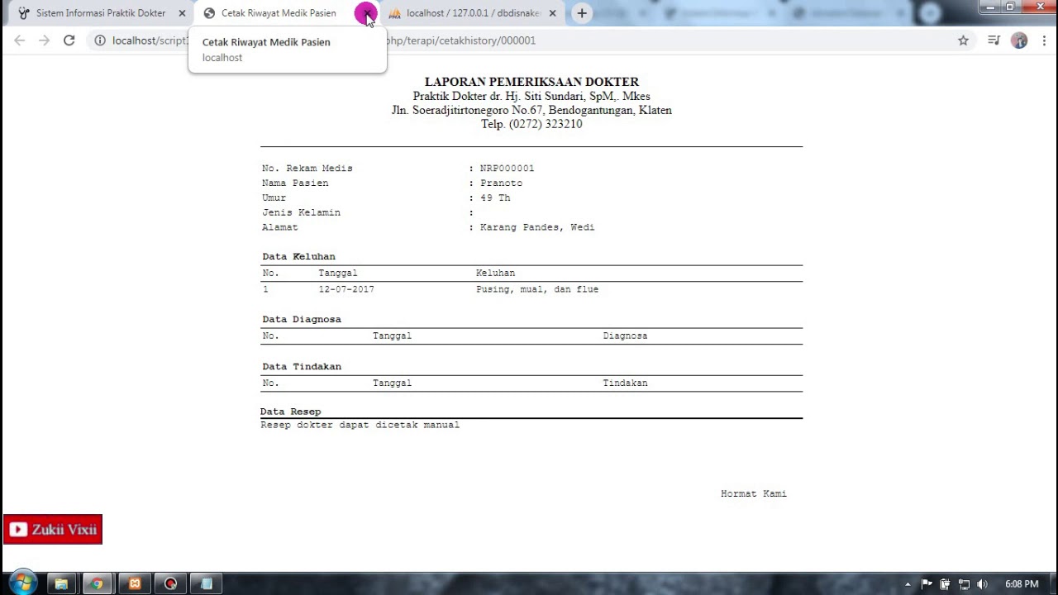Close the Sistem Informasi Praktik Dokter tab
This screenshot has height=595, width=1058.
coord(182,13)
